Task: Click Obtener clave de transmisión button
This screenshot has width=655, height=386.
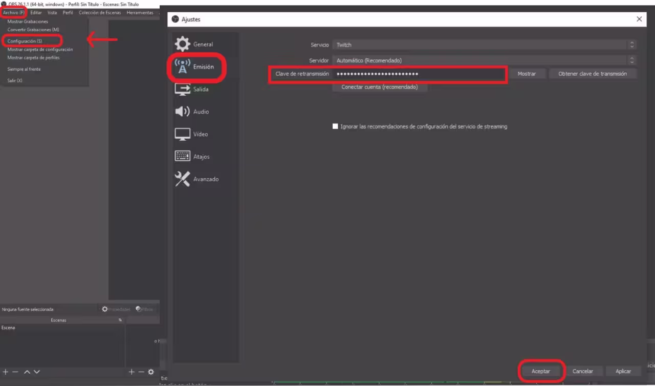Action: coord(592,74)
